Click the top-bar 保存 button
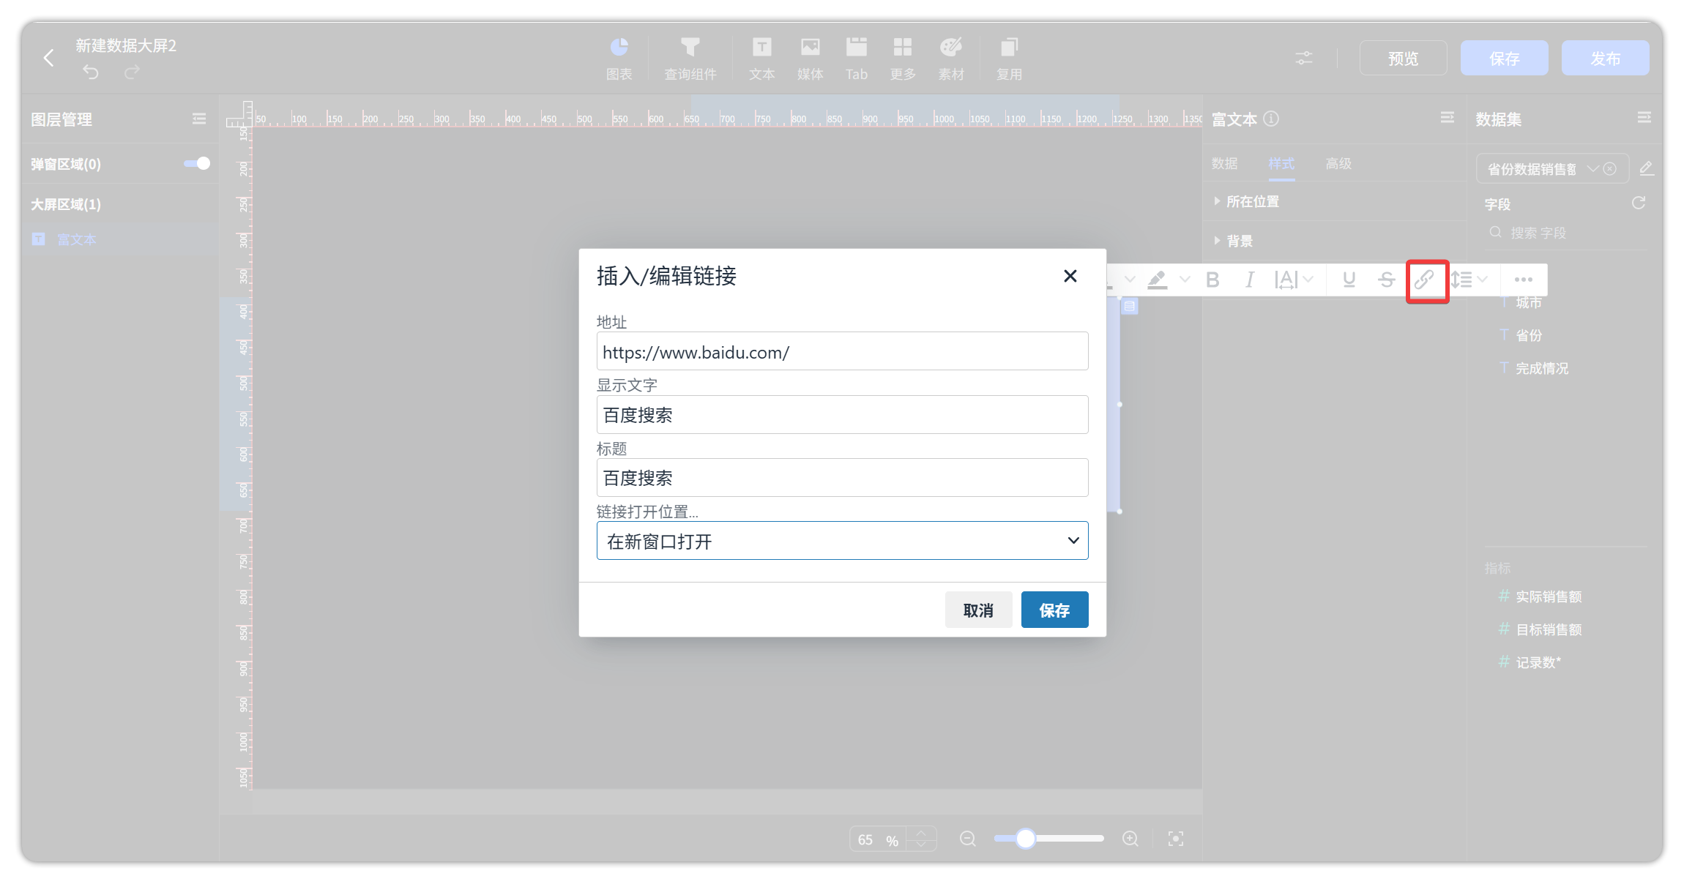Screen dimensions: 1684x876 point(1504,58)
